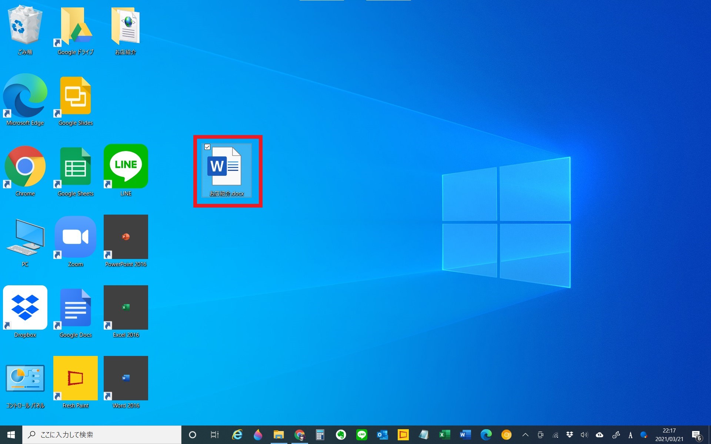Open the clock showing 22:17 2021/03/21
The height and width of the screenshot is (444, 711).
(669, 435)
